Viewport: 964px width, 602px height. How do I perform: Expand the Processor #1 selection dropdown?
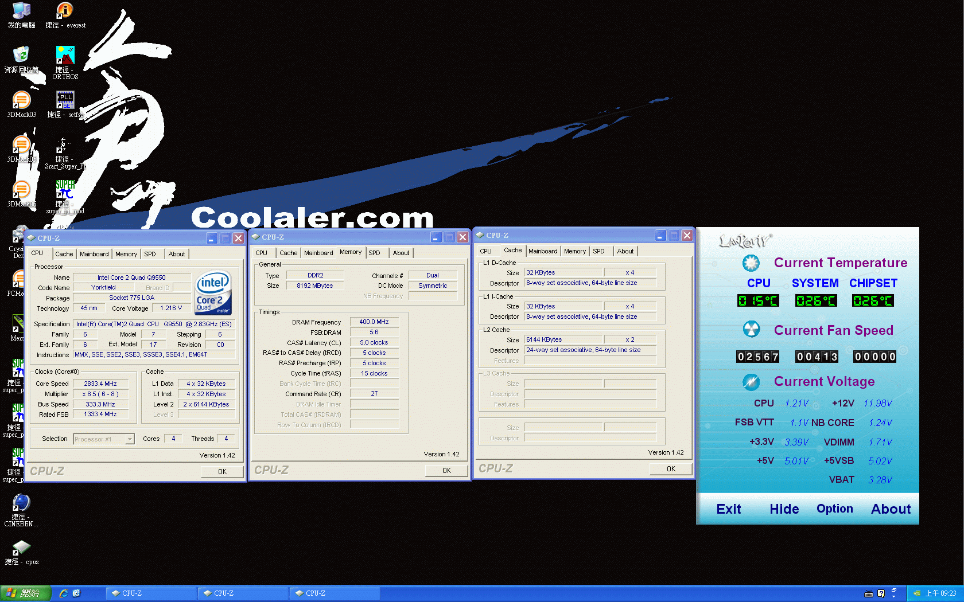click(130, 439)
